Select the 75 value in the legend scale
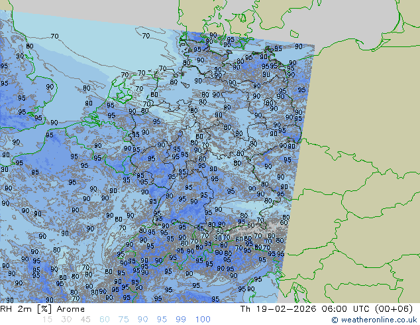Image resolution: width=420 pixels, height=325 pixels. click(123, 320)
